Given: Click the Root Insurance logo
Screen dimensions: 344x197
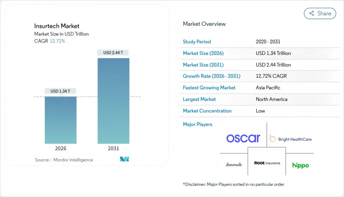Looking at the screenshot, I should 267,163.
